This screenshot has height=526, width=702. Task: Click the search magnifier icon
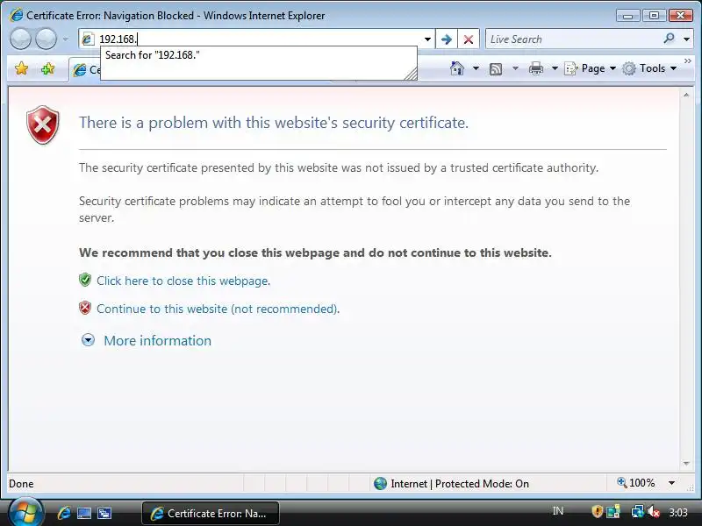point(670,39)
